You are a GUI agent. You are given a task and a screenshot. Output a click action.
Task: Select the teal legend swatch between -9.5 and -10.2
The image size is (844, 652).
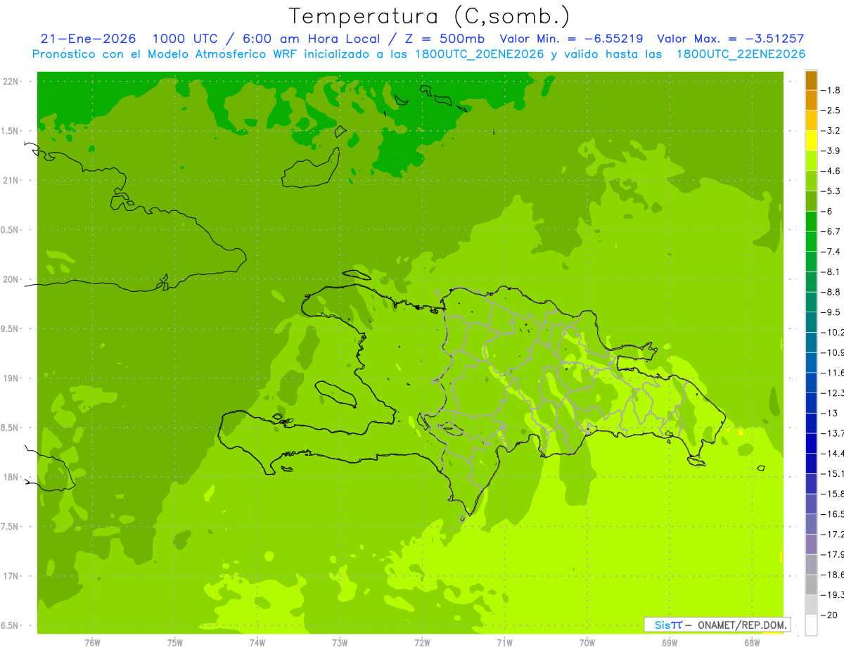pyautogui.click(x=811, y=322)
